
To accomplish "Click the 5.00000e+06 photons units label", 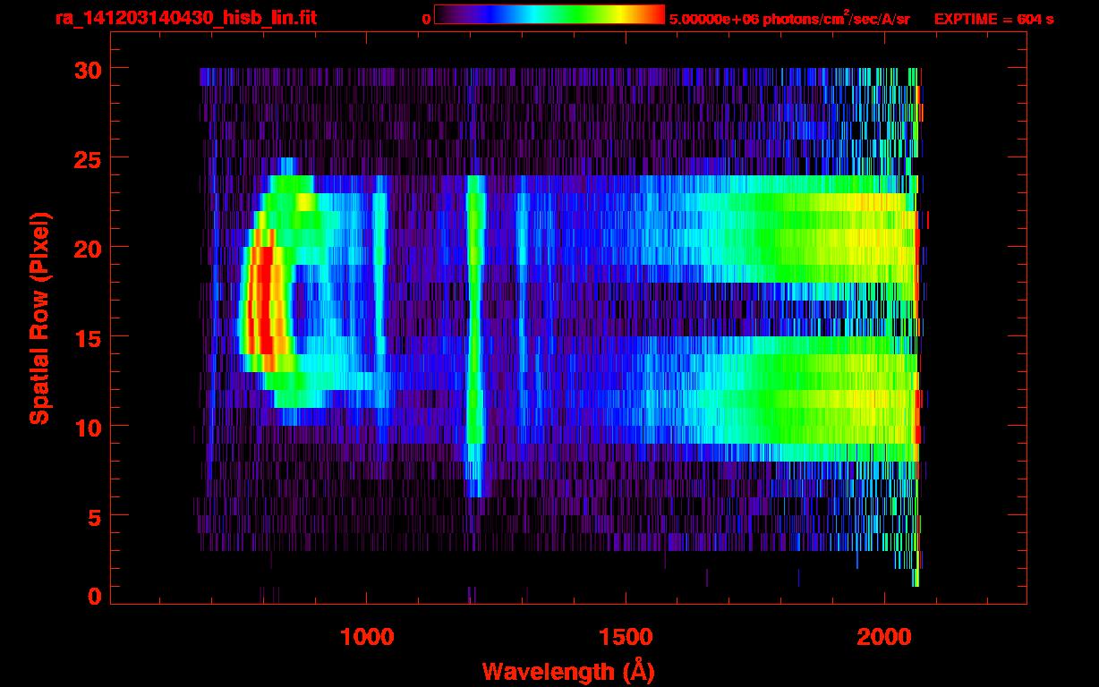I will 789,19.
